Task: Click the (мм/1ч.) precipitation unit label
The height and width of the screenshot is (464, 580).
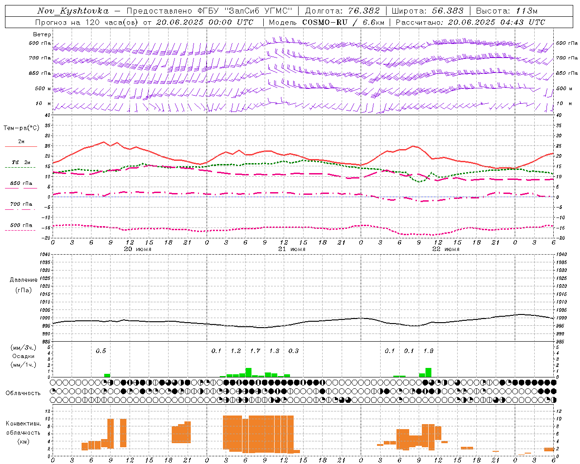Action: point(23,365)
